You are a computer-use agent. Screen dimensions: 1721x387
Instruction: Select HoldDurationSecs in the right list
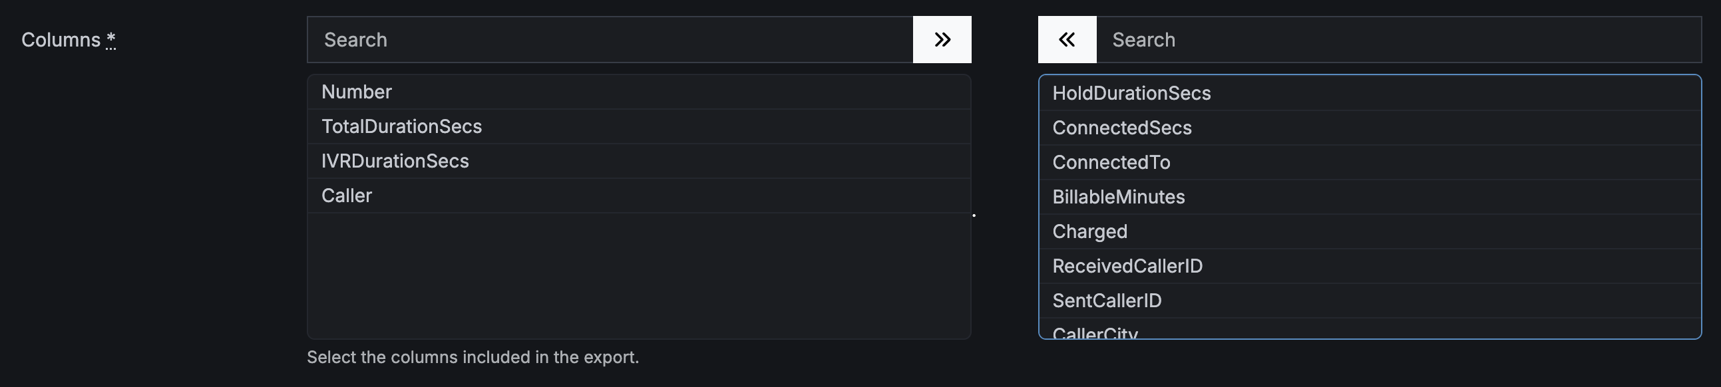point(1370,93)
